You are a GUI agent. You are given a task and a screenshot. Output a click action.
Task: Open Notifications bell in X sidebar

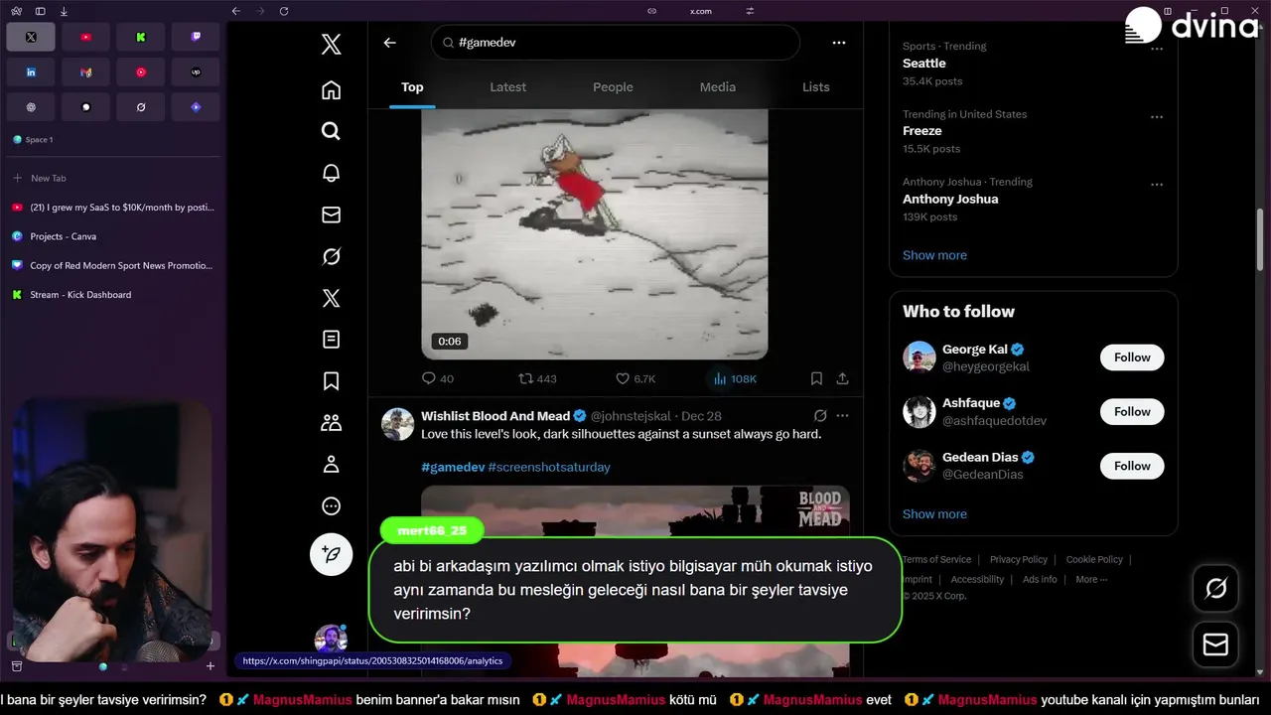tap(332, 173)
